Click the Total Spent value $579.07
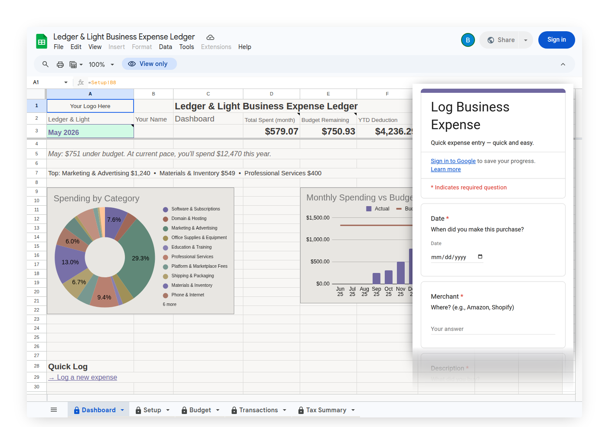 pyautogui.click(x=272, y=131)
